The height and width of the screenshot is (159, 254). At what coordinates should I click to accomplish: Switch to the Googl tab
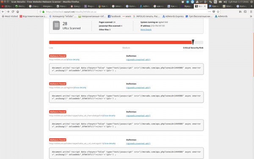tap(76, 6)
